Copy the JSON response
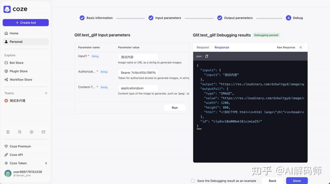330x184 pixels. tap(207, 56)
